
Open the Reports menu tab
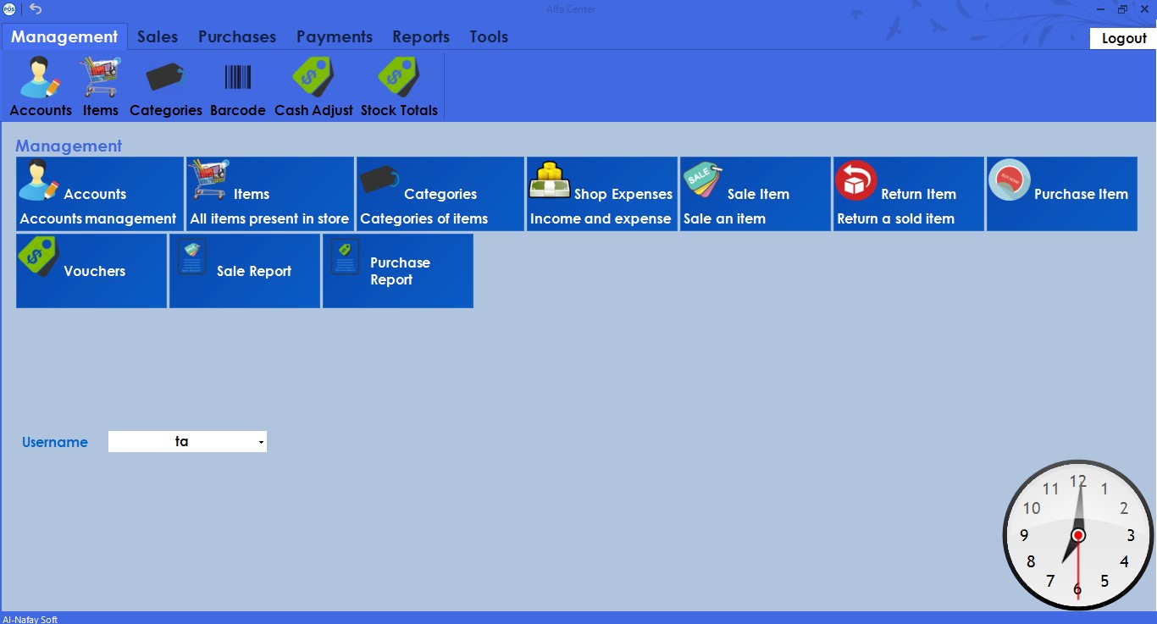coord(421,36)
